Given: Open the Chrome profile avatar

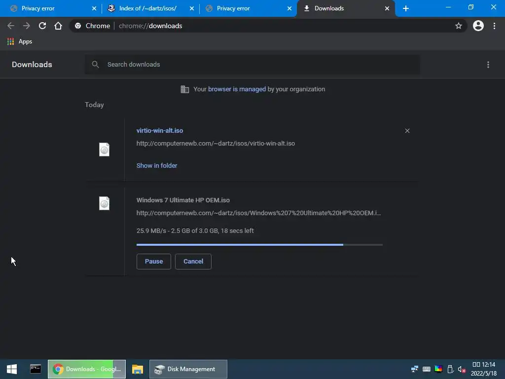Looking at the screenshot, I should click(478, 26).
